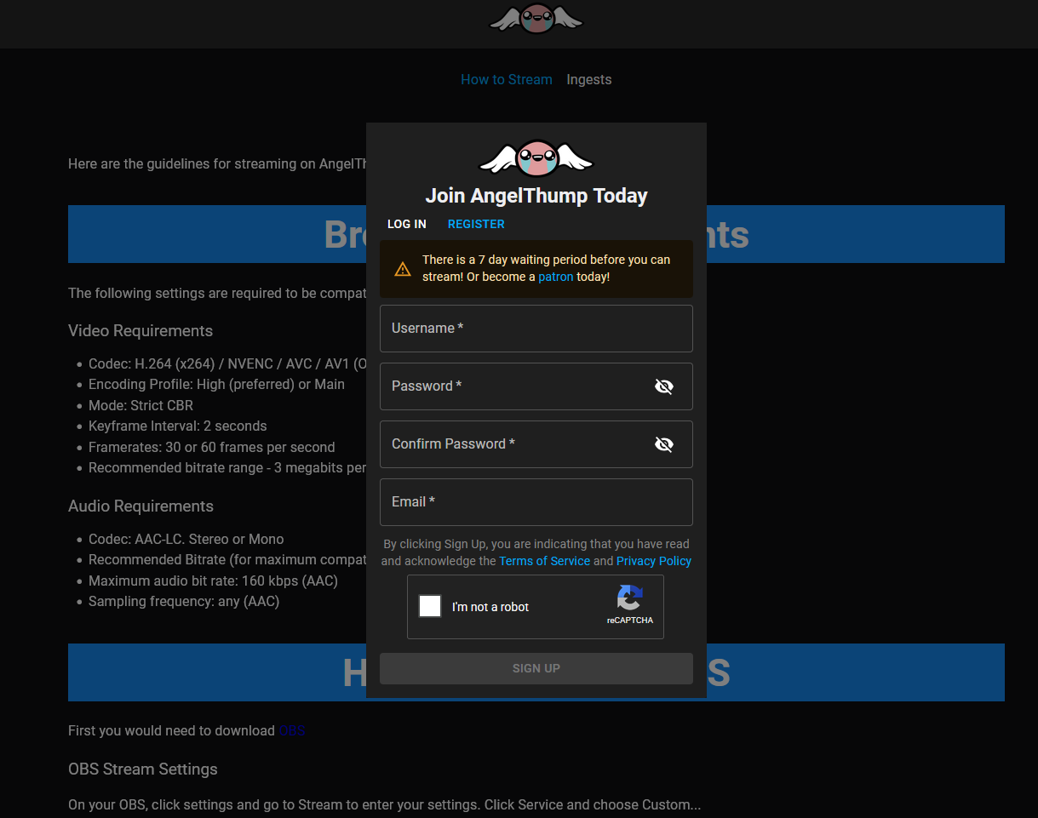Viewport: 1038px width, 818px height.
Task: Click Maximum audio bit rate: 160 kbps item
Action: 213,581
